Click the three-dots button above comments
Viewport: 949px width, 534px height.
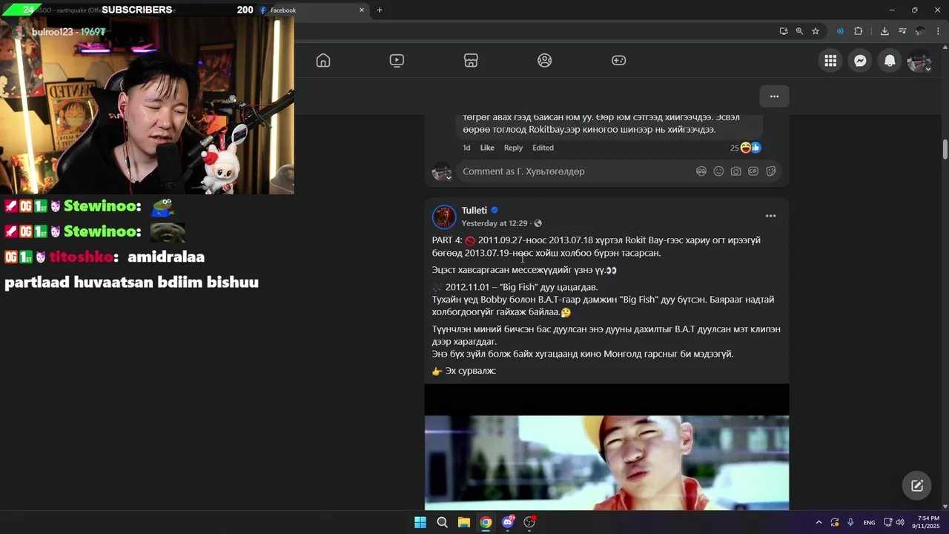pos(774,96)
